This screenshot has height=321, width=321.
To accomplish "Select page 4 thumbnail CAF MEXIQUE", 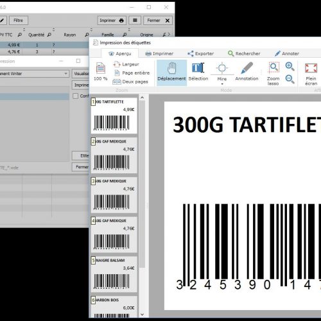I will click(114, 234).
